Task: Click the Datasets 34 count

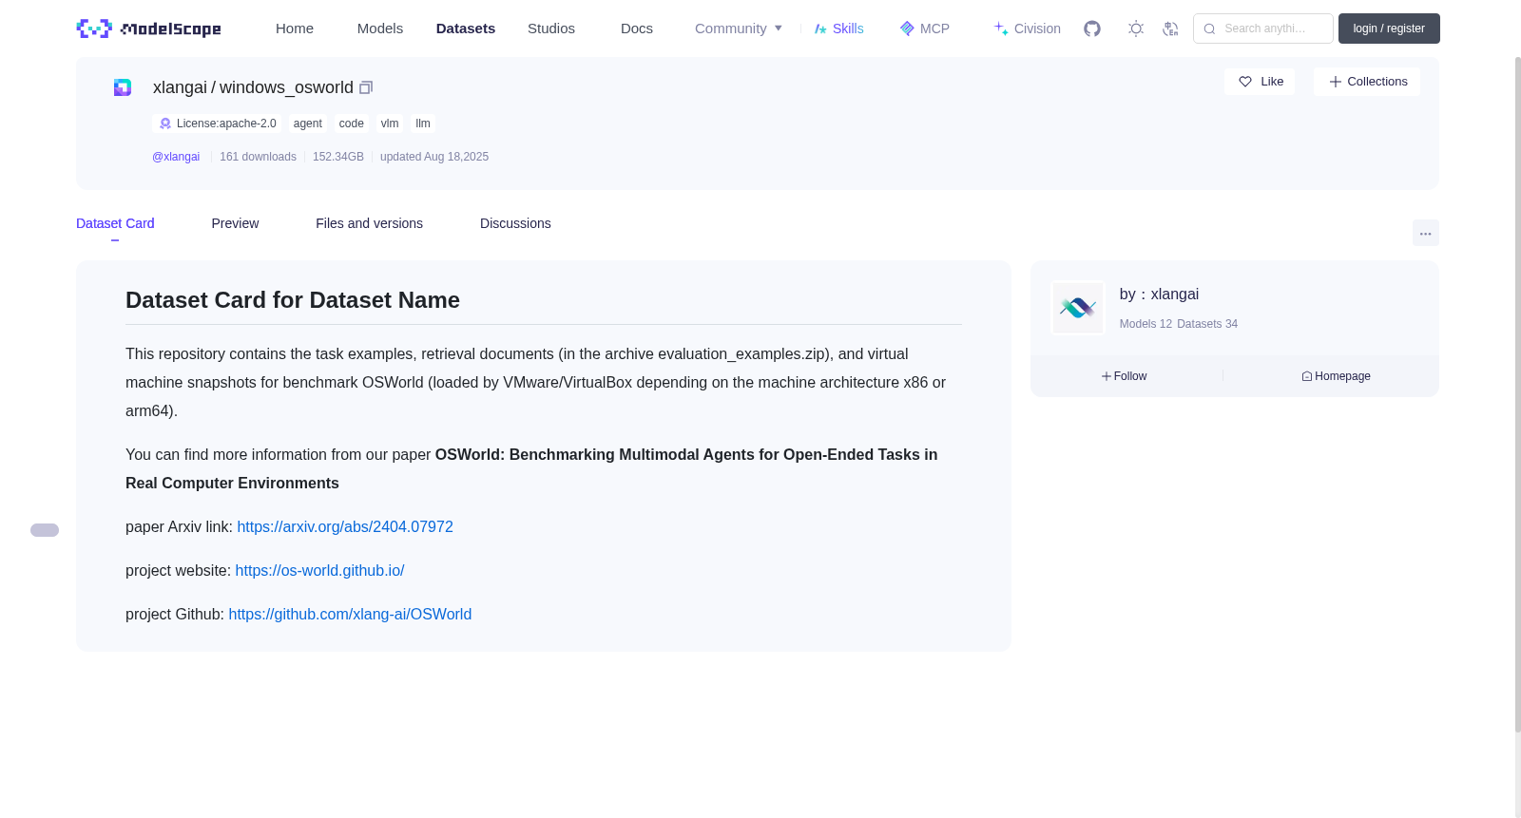Action: [1207, 324]
